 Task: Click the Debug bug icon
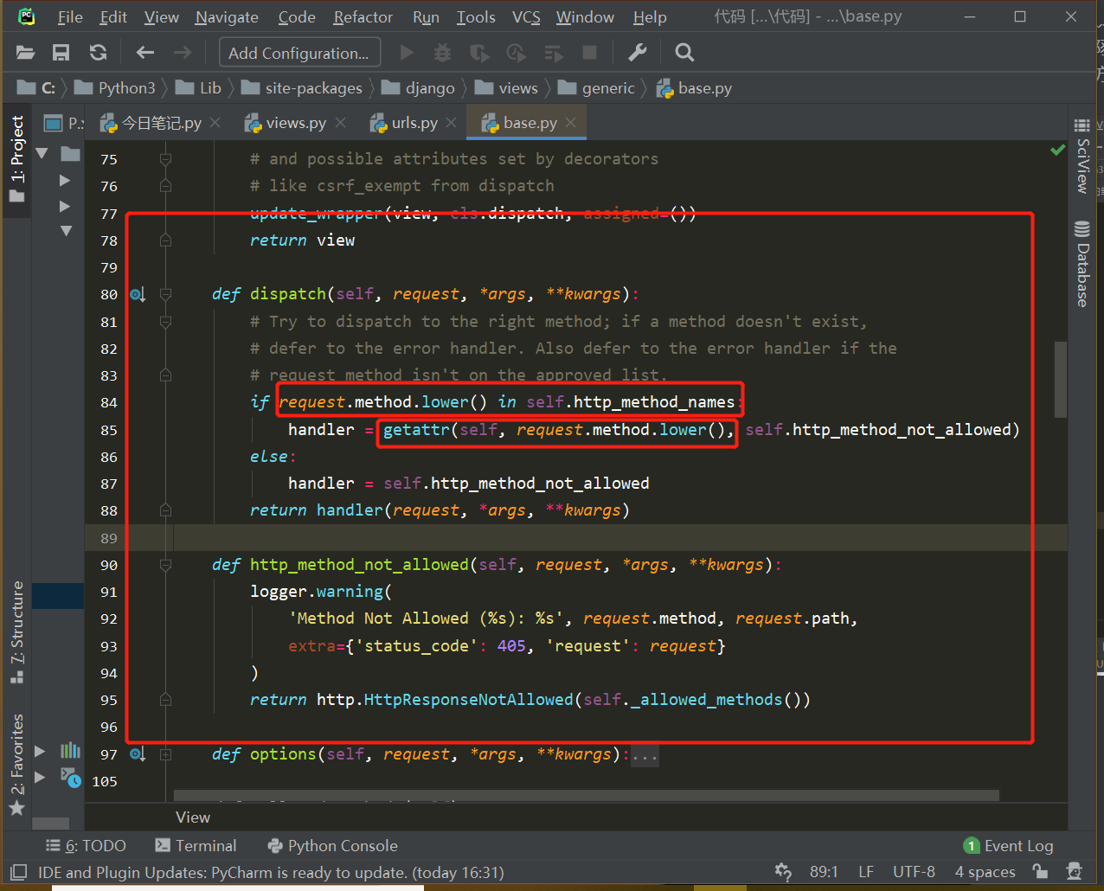[x=442, y=53]
